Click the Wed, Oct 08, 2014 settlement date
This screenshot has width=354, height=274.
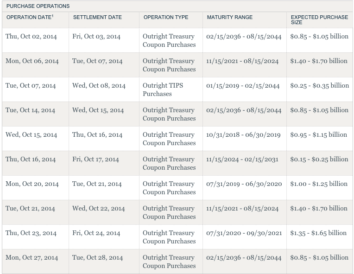point(99,86)
